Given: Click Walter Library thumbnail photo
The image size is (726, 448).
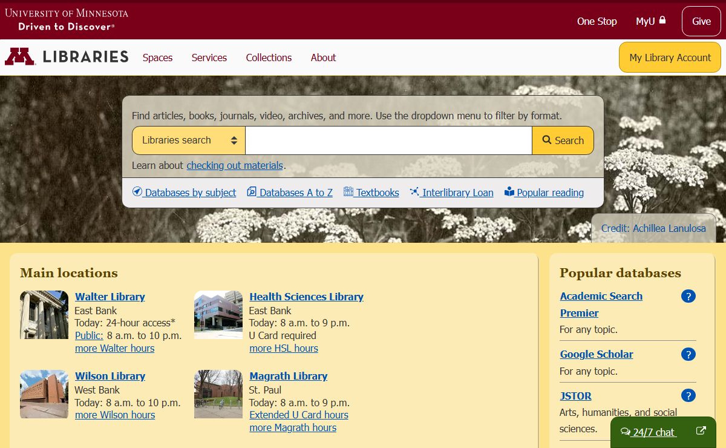Looking at the screenshot, I should pyautogui.click(x=44, y=315).
